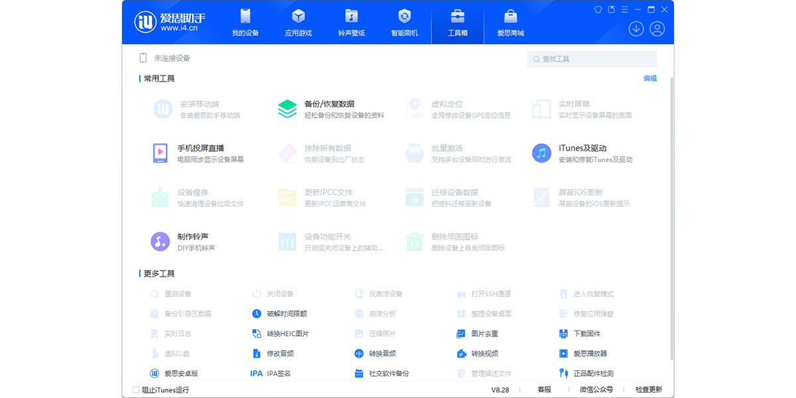Open 正品配件检测 tool
The width and height of the screenshot is (796, 398).
click(586, 373)
